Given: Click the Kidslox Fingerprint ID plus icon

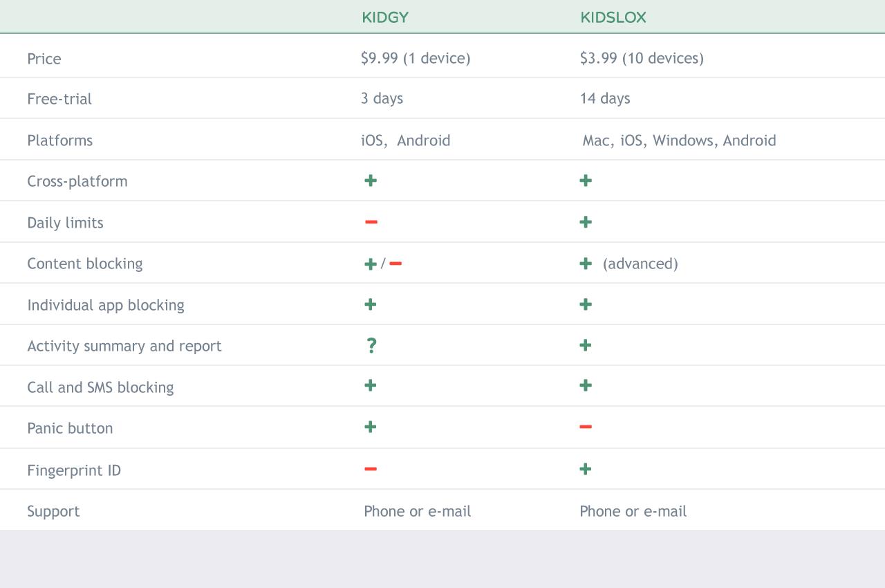Looking at the screenshot, I should coord(586,469).
